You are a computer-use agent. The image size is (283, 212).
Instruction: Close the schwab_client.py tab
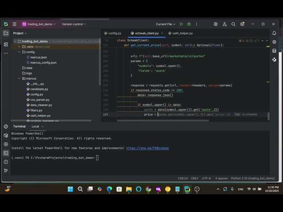(162, 33)
